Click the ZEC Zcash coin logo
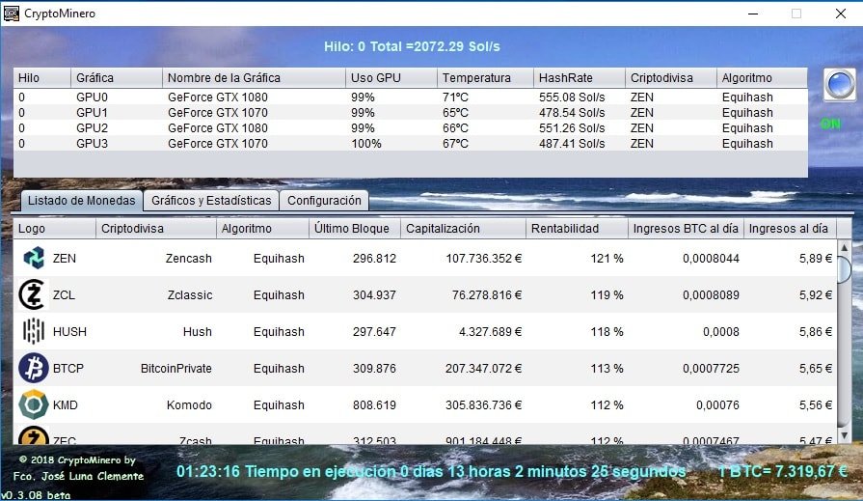Image resolution: width=863 pixels, height=501 pixels. click(x=34, y=437)
